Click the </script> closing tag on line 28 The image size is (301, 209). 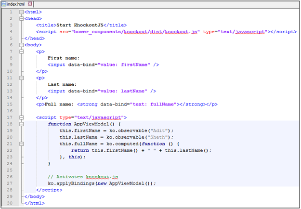(x=49, y=190)
